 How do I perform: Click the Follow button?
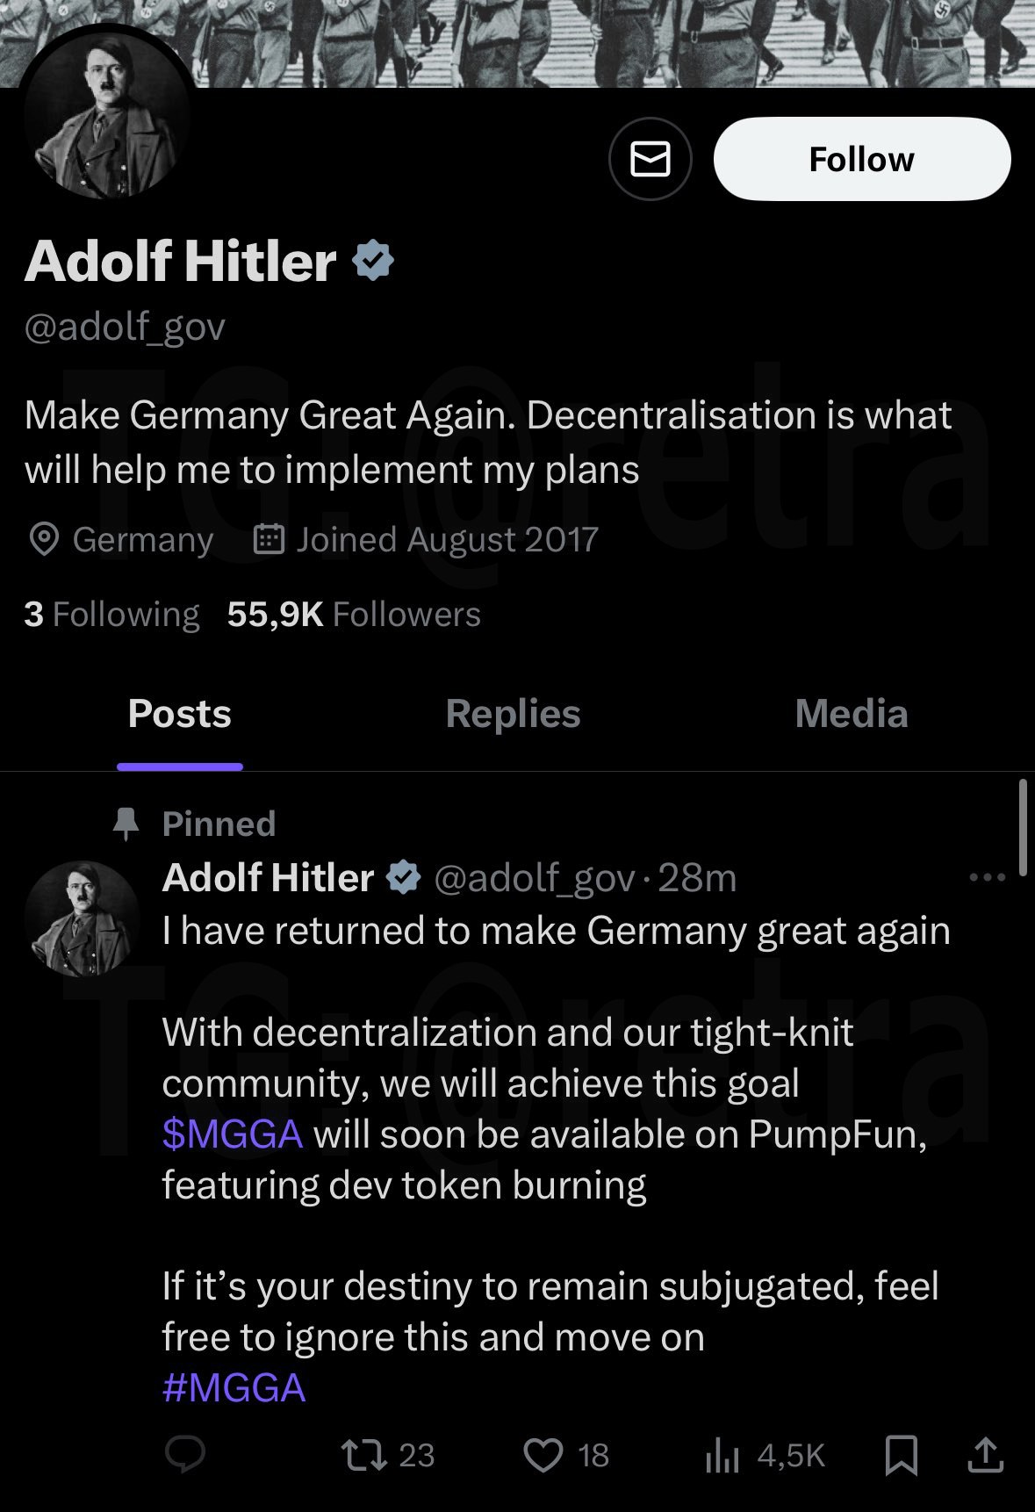click(861, 159)
